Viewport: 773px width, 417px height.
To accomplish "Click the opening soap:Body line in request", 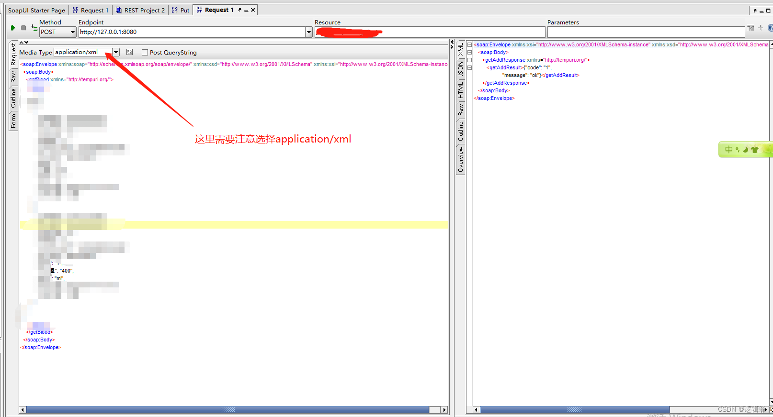I will coord(38,72).
